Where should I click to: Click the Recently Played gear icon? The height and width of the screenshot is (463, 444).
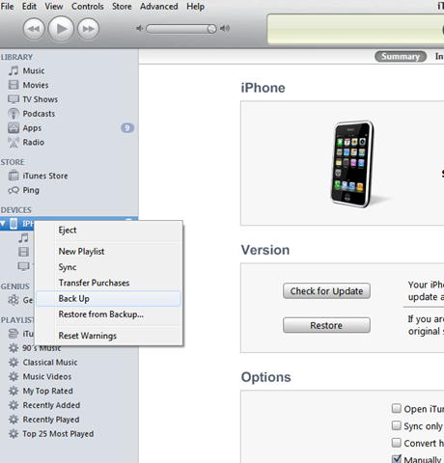pos(14,420)
